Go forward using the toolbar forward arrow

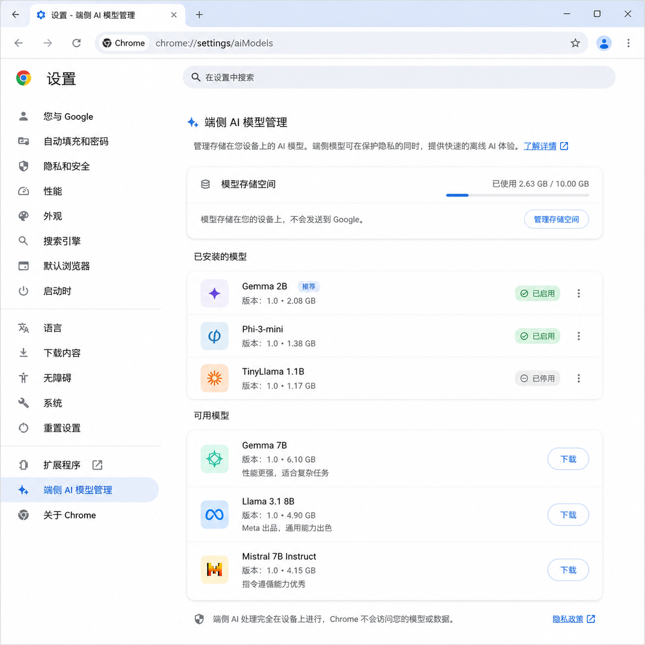tap(48, 43)
